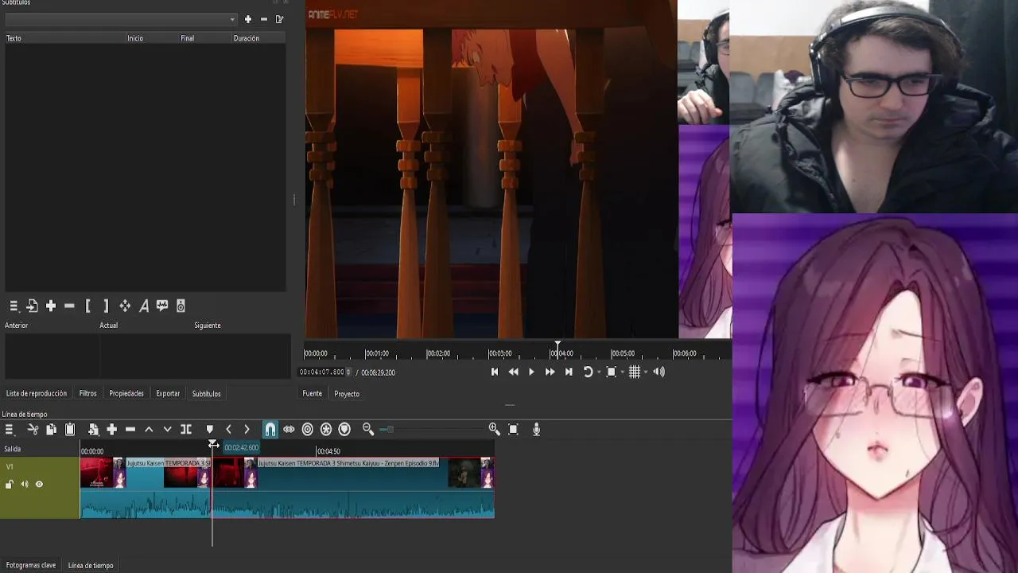Fast forward the player
Image resolution: width=1018 pixels, height=573 pixels.
[x=550, y=372]
